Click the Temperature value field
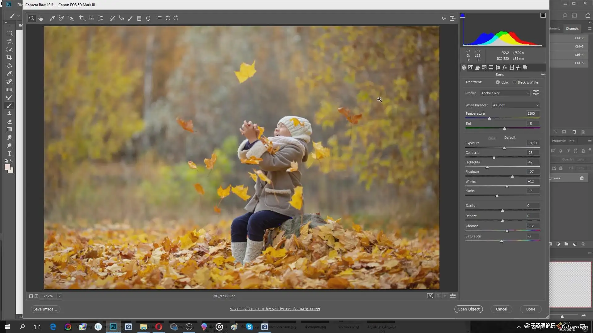This screenshot has height=333, width=593. pos(532,113)
